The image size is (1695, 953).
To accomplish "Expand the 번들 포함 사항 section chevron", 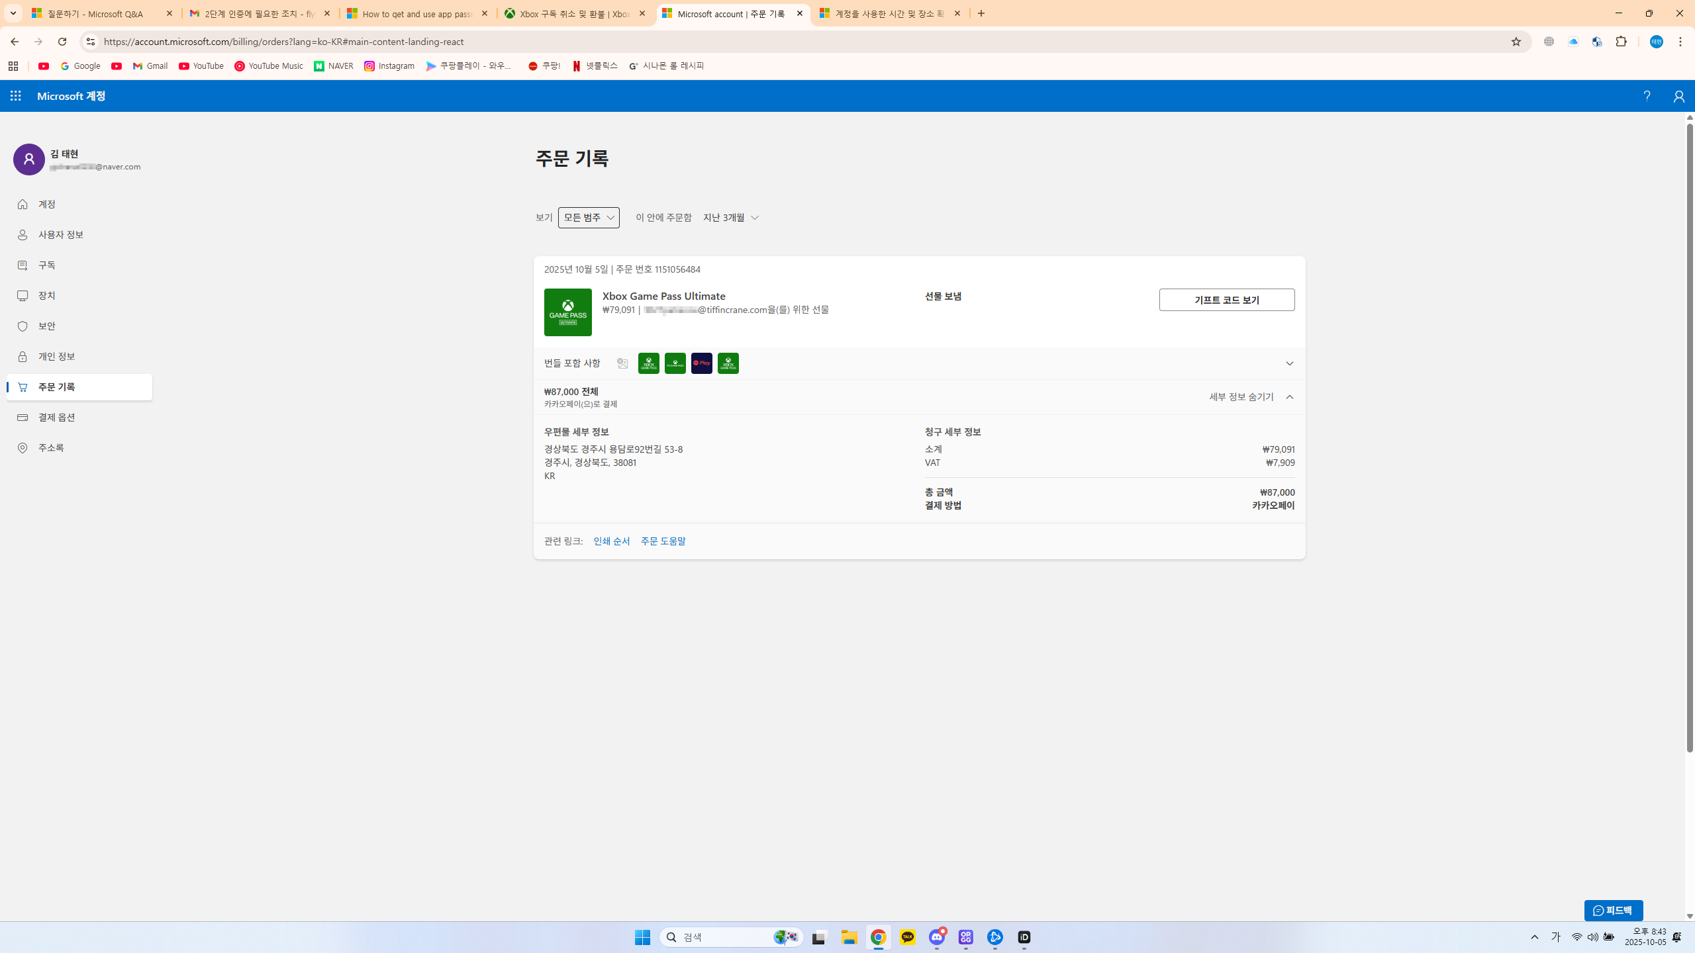I will pos(1289,363).
